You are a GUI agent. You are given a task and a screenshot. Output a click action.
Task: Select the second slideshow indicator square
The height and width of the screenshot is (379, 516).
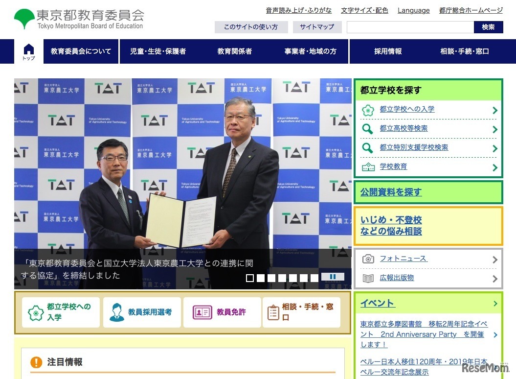pyautogui.click(x=261, y=278)
